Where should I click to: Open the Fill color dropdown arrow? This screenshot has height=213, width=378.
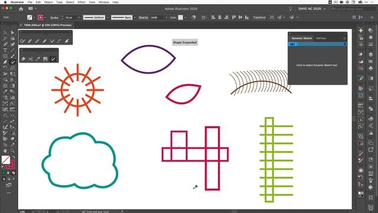(34, 18)
